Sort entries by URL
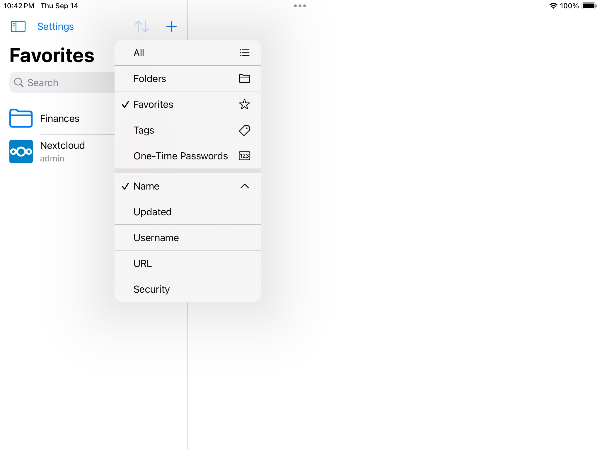 [x=187, y=263]
